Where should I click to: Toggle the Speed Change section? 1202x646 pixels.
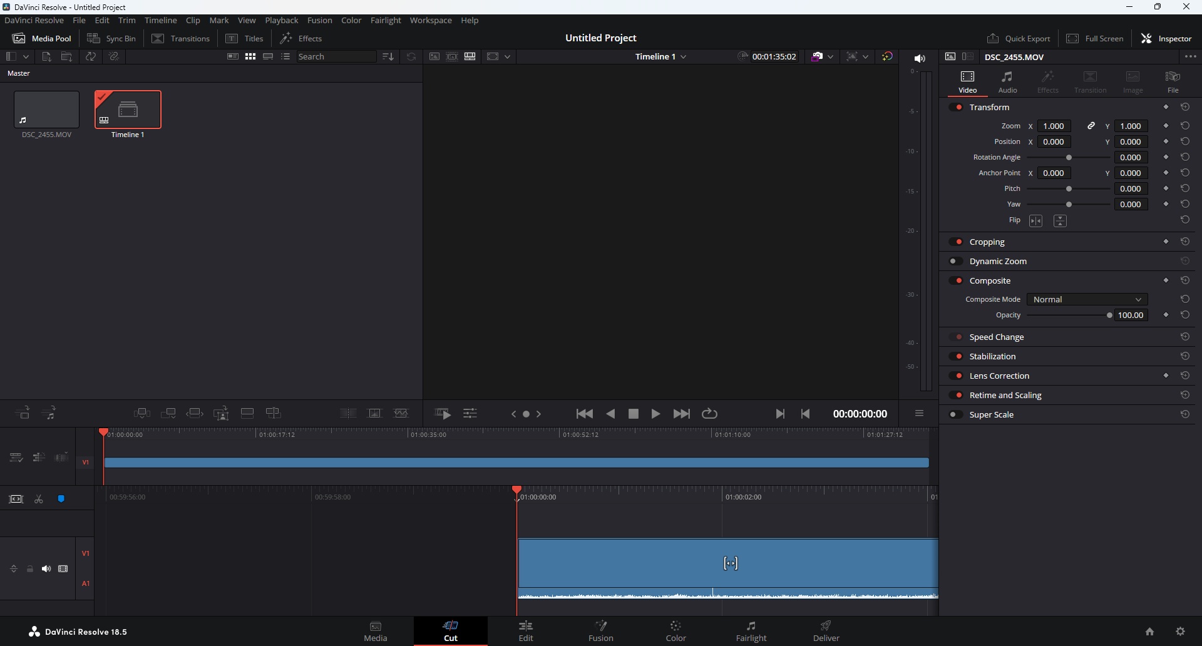956,337
